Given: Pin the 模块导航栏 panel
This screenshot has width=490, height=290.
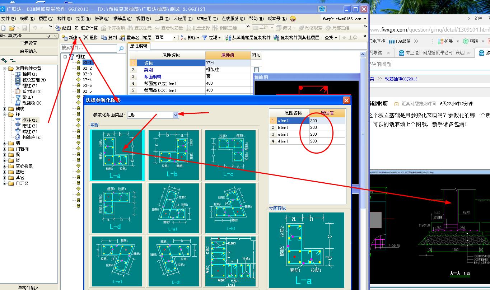Looking at the screenshot, I should pyautogui.click(x=48, y=36).
